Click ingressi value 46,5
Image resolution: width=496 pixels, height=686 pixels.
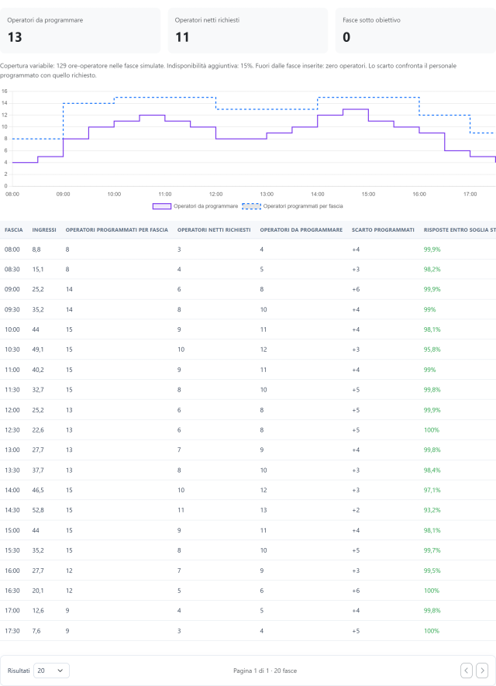(x=38, y=490)
